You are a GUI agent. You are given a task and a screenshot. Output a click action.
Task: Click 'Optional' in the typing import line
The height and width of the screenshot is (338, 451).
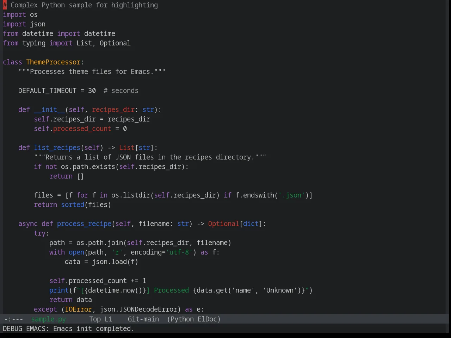[115, 43]
